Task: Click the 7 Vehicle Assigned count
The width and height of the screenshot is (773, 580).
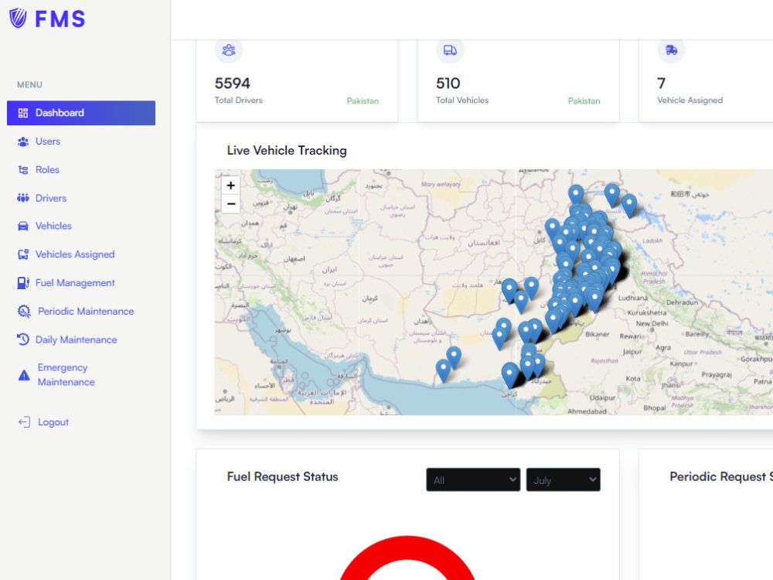Action: tap(661, 84)
